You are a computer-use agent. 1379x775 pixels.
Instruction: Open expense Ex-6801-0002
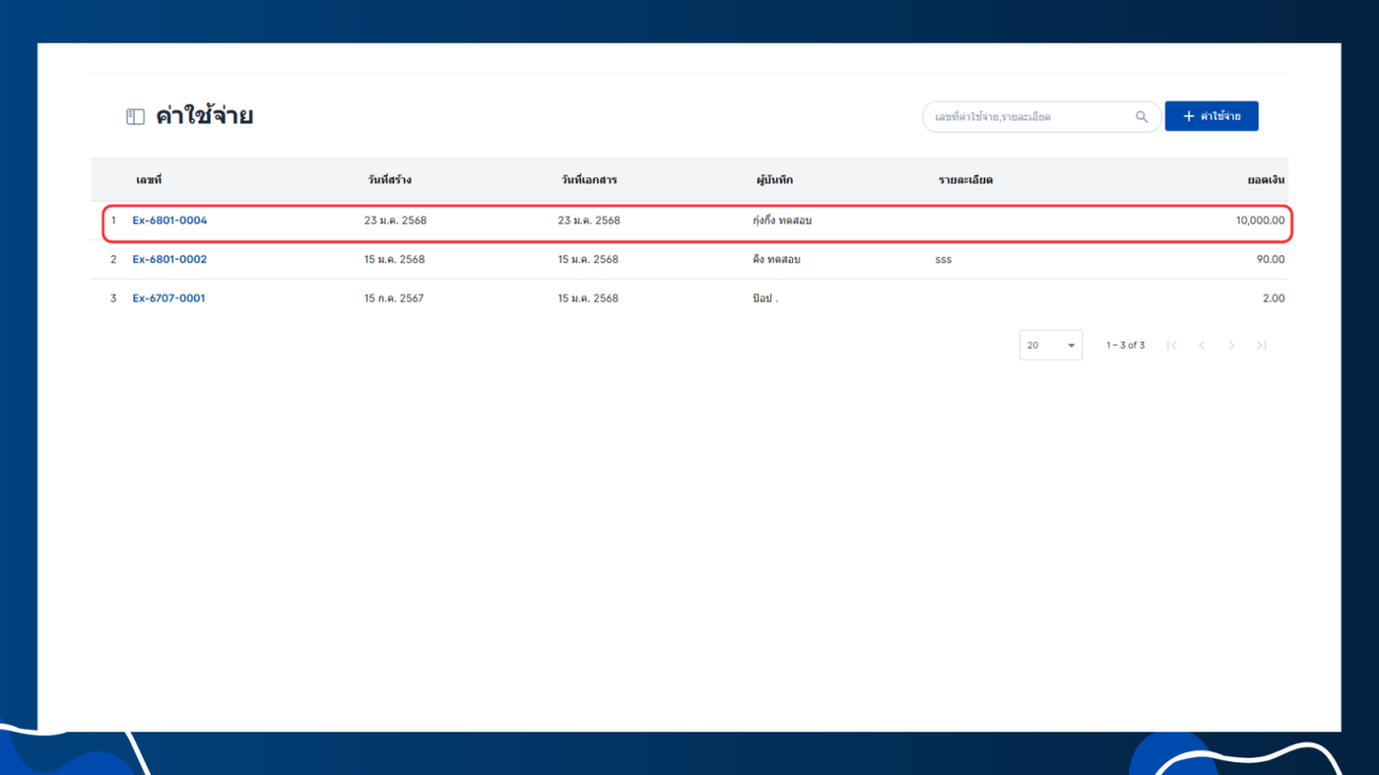pos(169,260)
